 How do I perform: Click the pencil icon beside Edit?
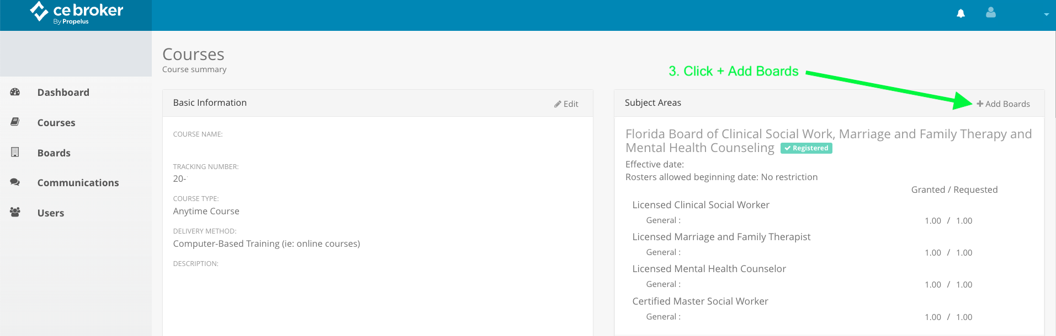click(x=558, y=104)
